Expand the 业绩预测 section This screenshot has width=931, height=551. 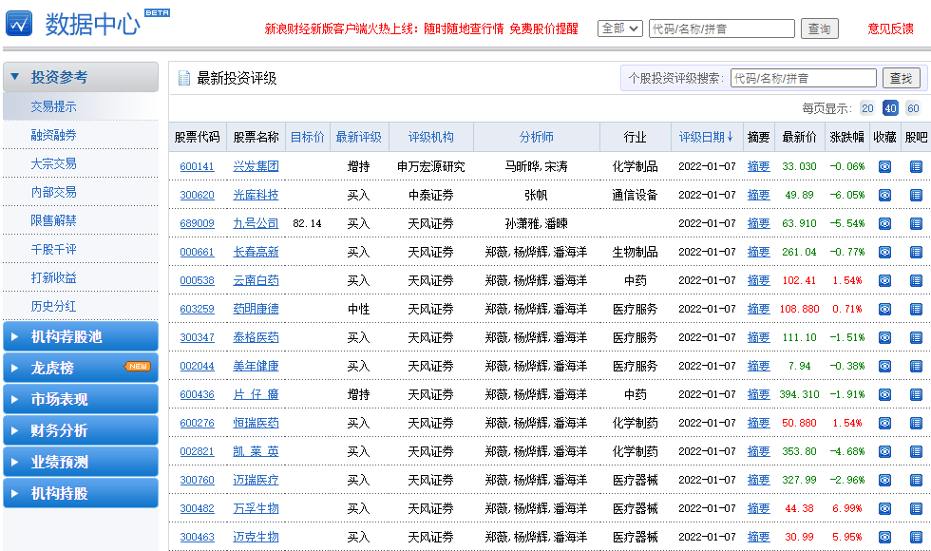81,462
